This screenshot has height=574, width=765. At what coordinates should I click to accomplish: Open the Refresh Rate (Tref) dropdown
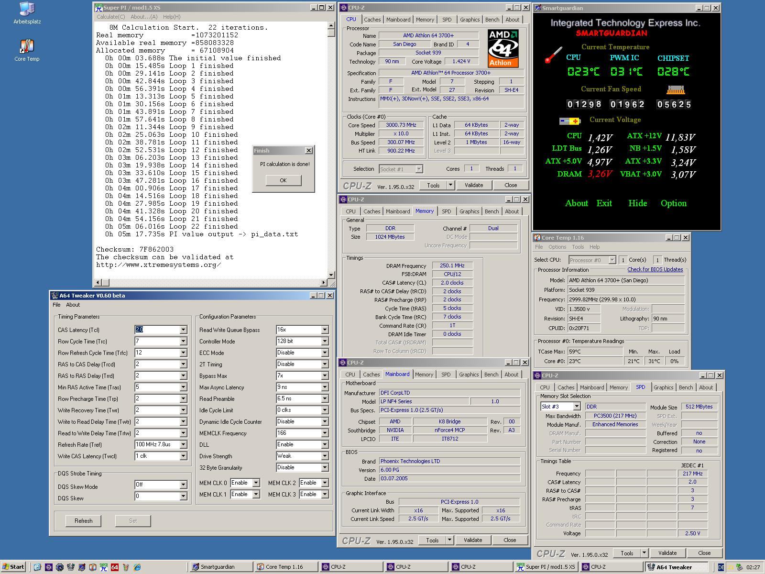[183, 444]
